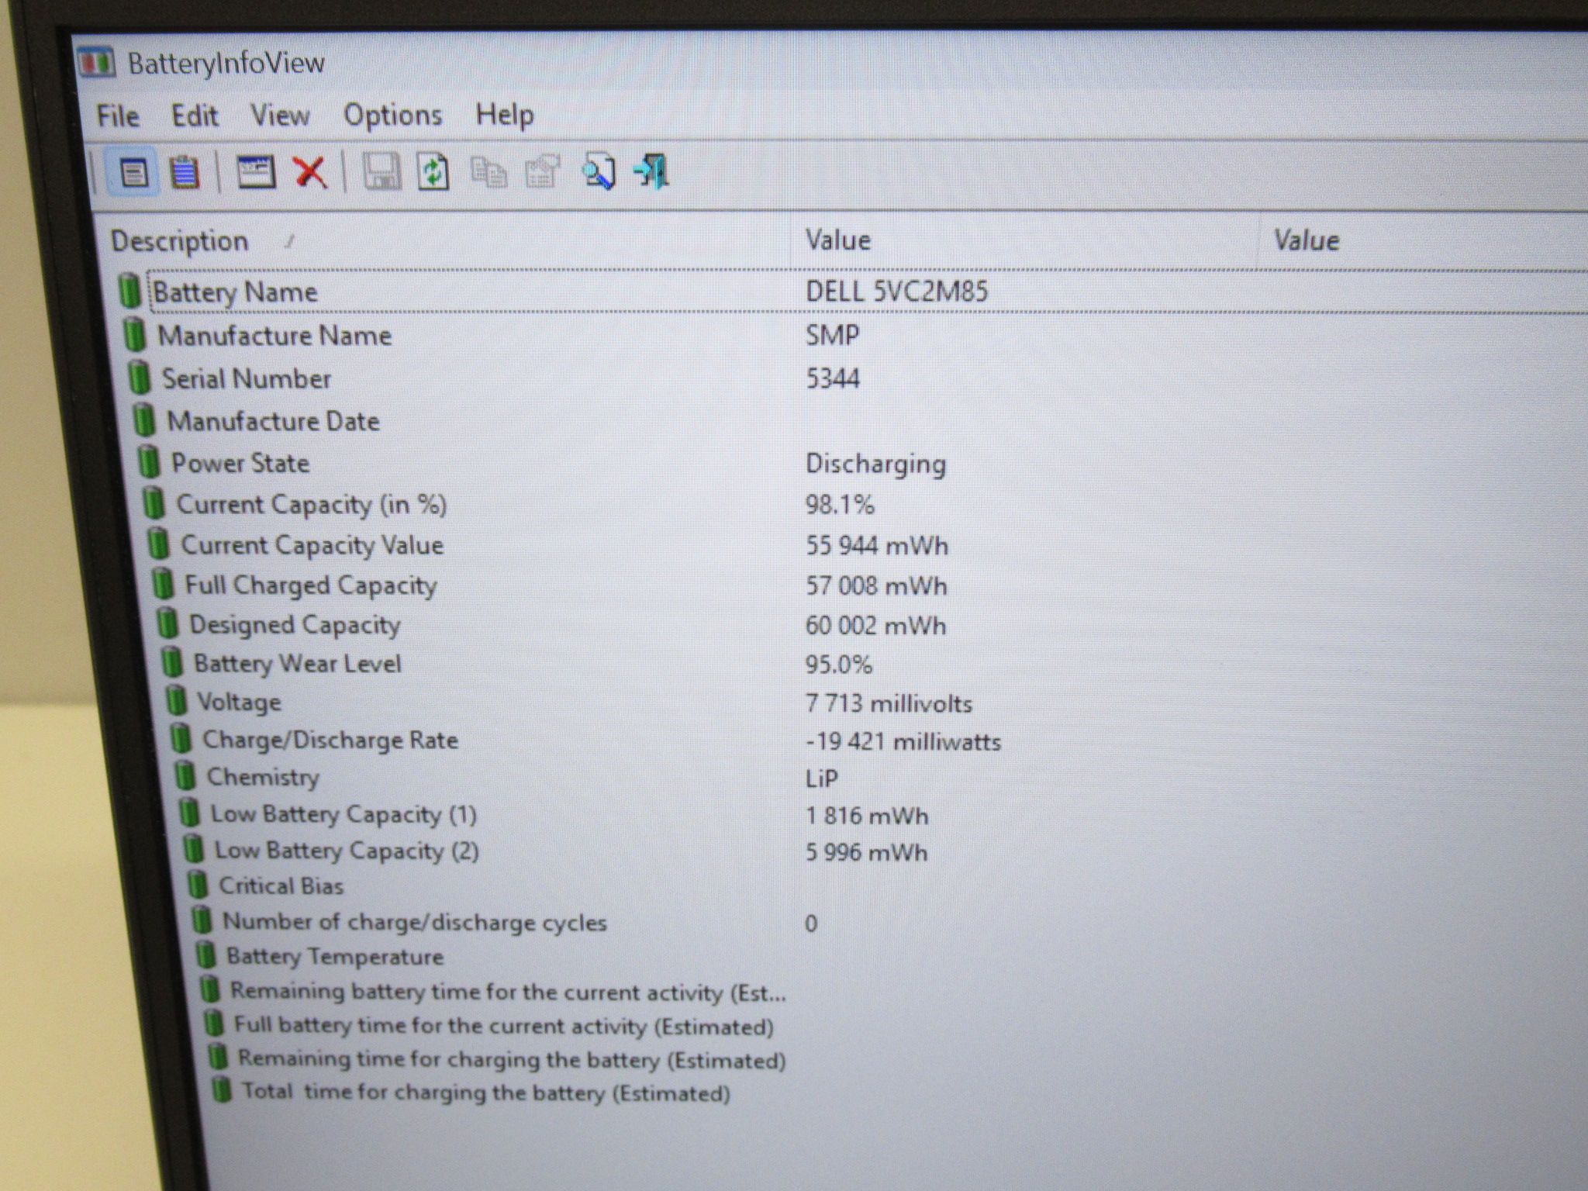
Task: Click the first Value column header
Action: coord(1024,240)
